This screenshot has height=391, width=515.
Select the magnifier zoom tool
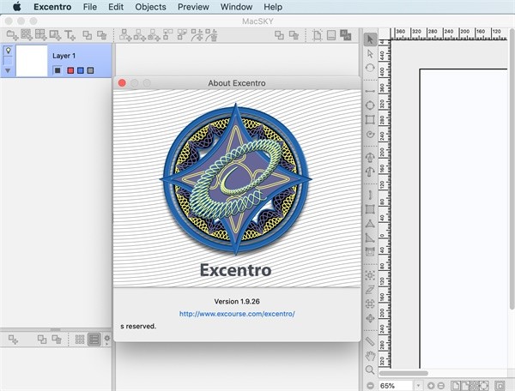point(370,370)
